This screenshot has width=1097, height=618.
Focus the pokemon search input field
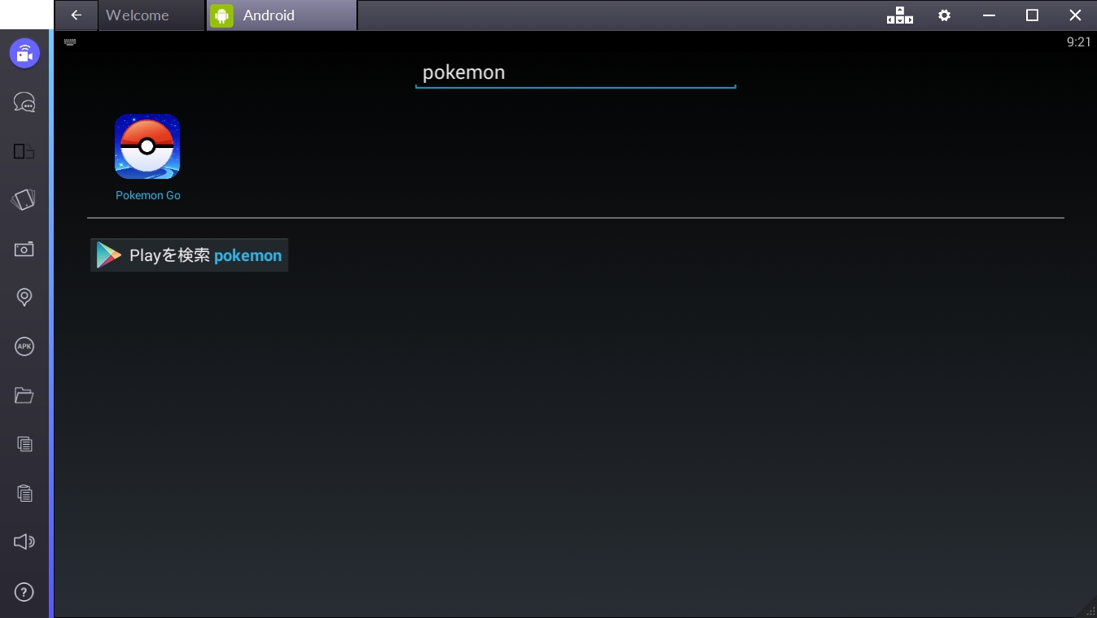point(575,72)
